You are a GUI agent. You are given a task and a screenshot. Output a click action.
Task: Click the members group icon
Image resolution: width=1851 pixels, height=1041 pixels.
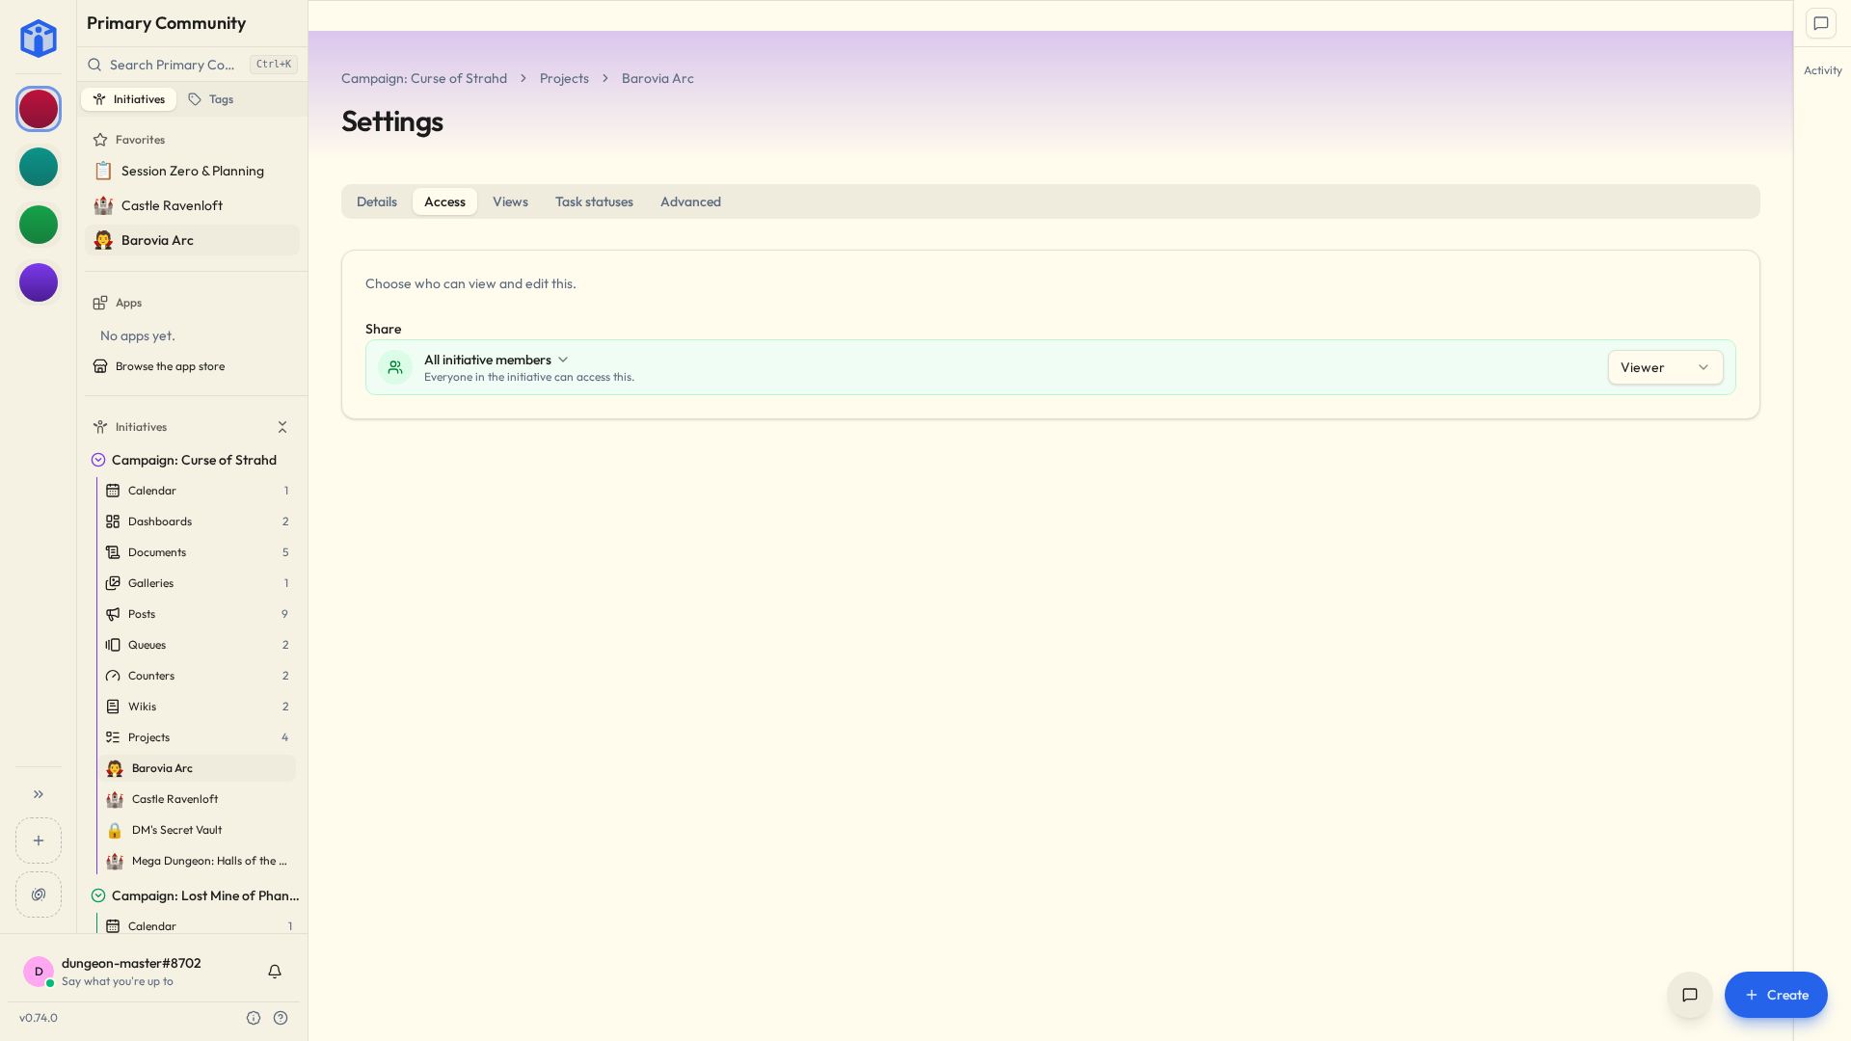point(395,367)
